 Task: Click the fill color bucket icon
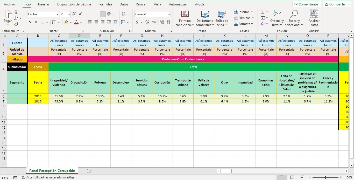[66, 22]
